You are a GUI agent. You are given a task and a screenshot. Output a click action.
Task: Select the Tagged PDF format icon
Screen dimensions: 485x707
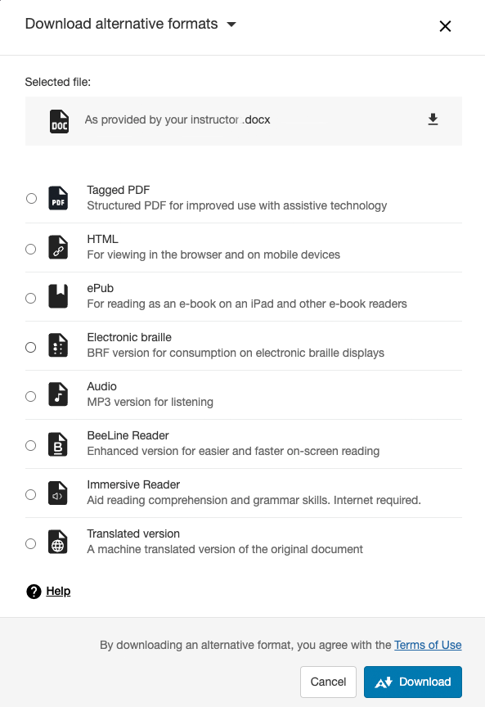click(57, 198)
